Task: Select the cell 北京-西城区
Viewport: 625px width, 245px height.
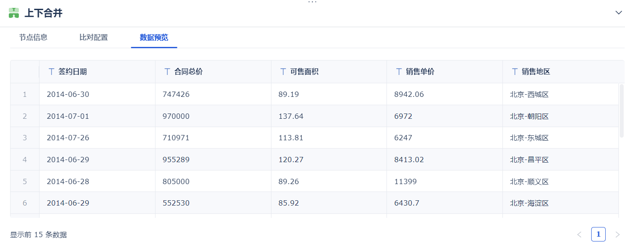Action: pos(529,94)
